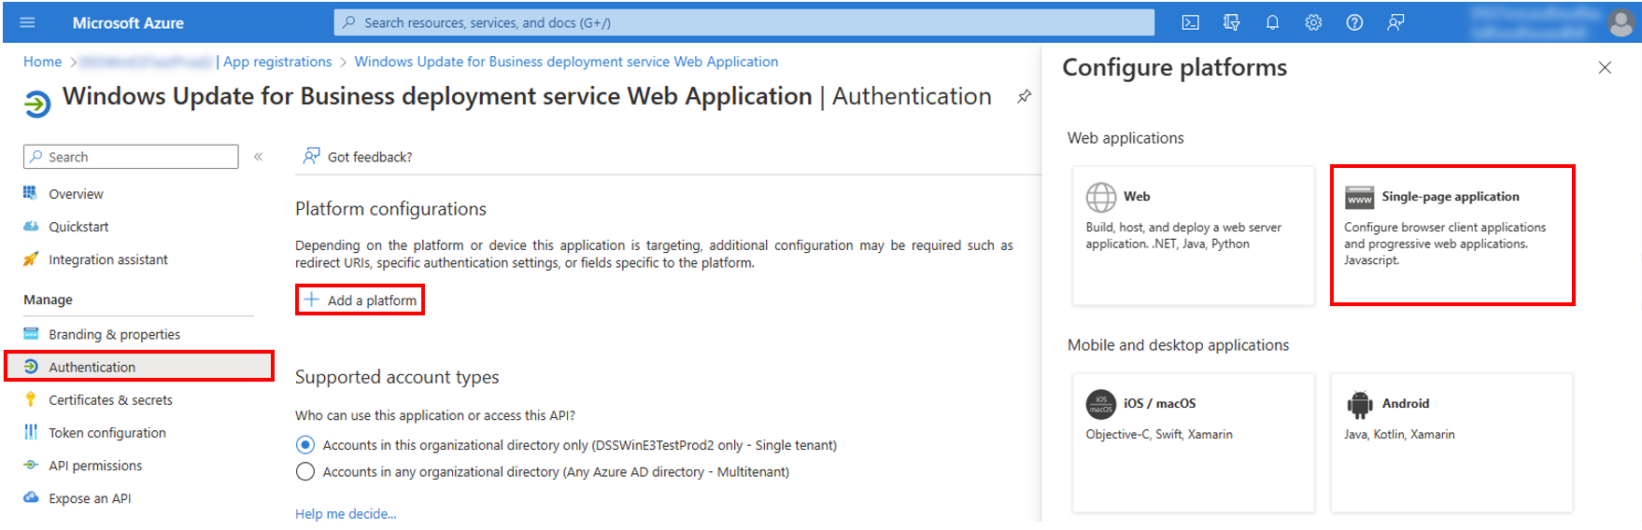The height and width of the screenshot is (530, 1642).
Task: Click the Branding & properties icon
Action: [x=31, y=334]
